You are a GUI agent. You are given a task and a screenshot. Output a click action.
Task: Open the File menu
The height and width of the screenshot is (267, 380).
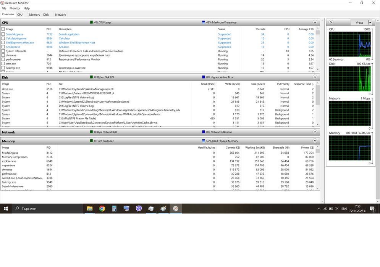pyautogui.click(x=4, y=8)
